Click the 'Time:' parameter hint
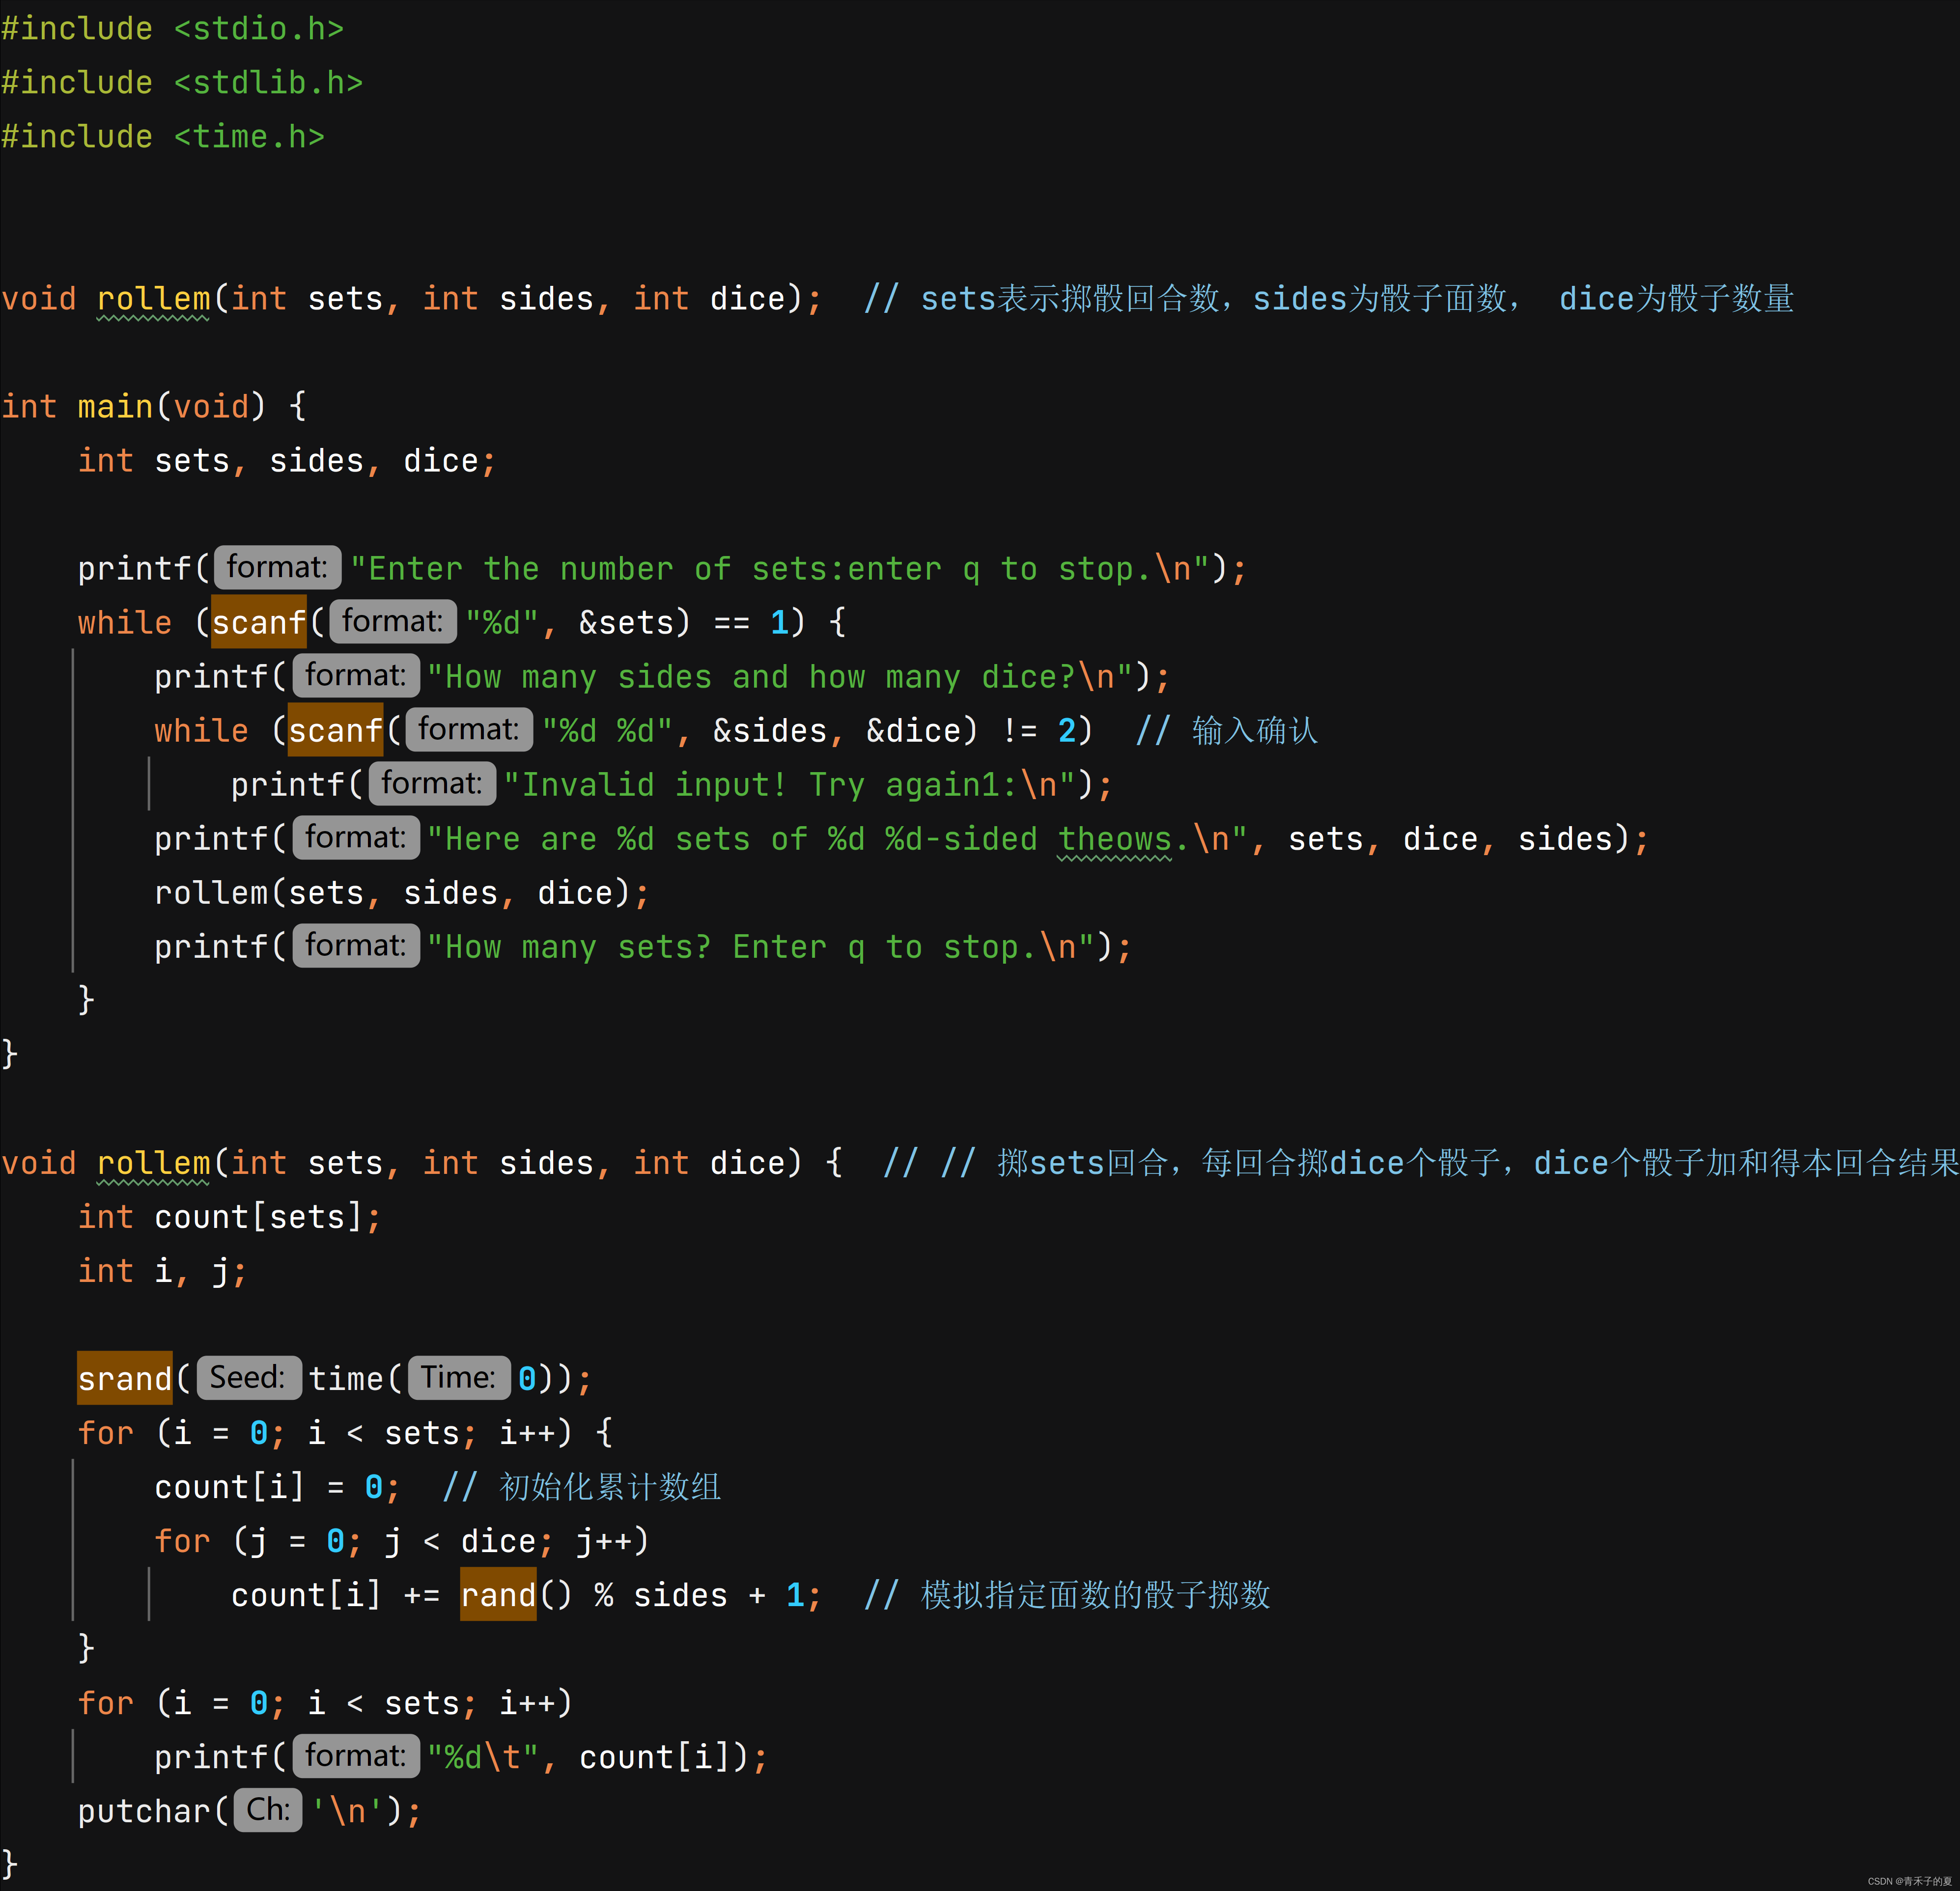 [458, 1377]
